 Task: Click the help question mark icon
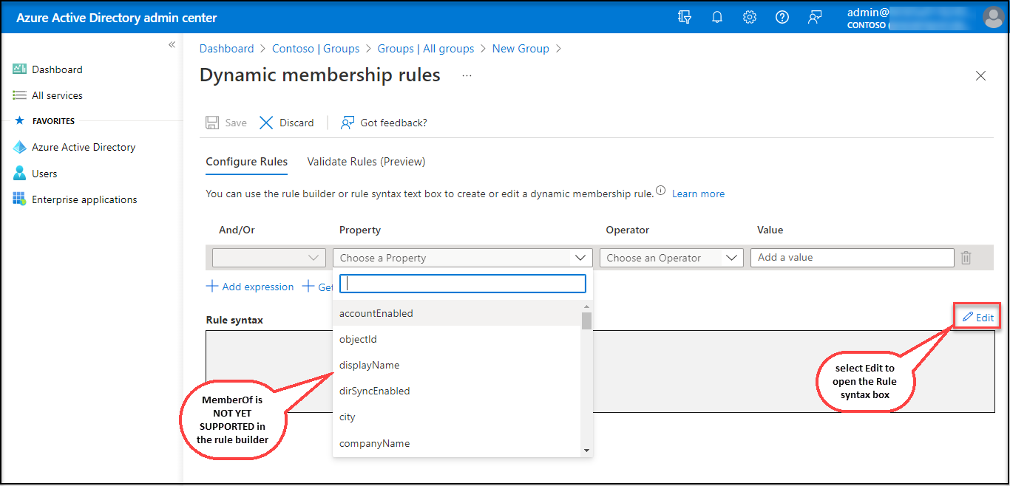tap(782, 17)
